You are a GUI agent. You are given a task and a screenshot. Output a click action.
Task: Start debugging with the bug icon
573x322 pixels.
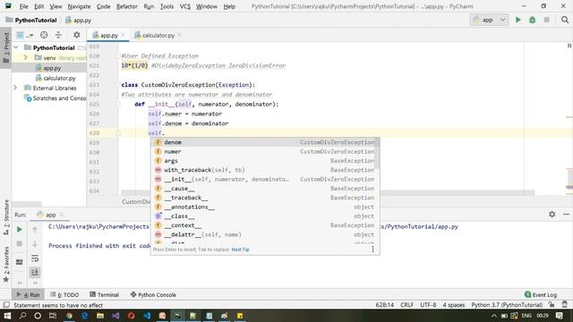click(532, 20)
